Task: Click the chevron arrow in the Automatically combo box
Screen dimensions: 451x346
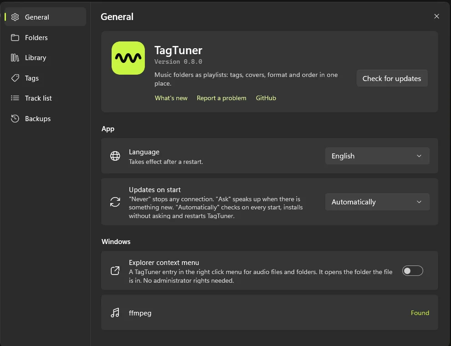Action: click(x=419, y=202)
